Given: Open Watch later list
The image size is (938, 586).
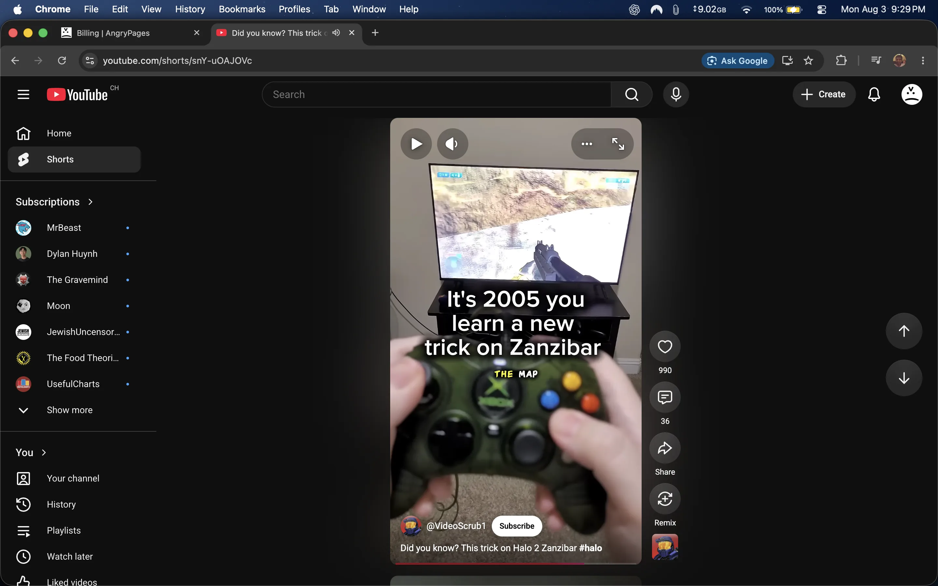Looking at the screenshot, I should [74, 557].
